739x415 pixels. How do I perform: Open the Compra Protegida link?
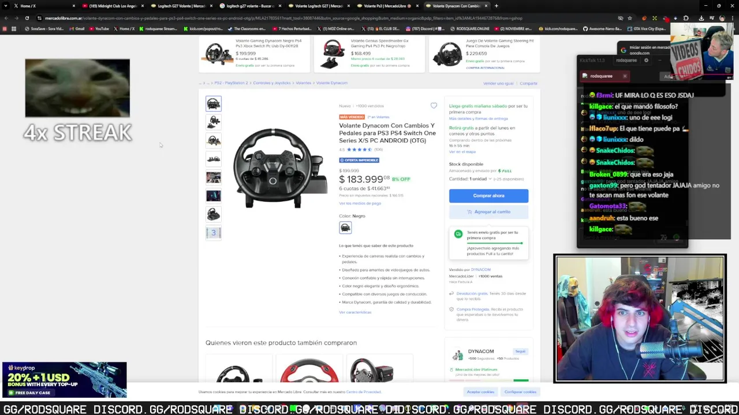coord(472,310)
